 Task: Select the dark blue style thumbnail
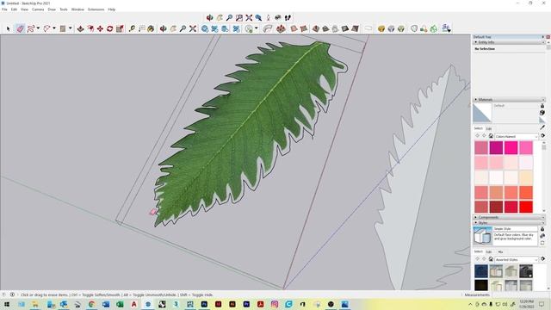click(x=481, y=272)
